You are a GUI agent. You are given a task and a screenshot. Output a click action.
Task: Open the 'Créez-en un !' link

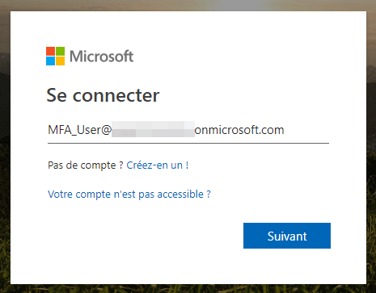(x=158, y=165)
